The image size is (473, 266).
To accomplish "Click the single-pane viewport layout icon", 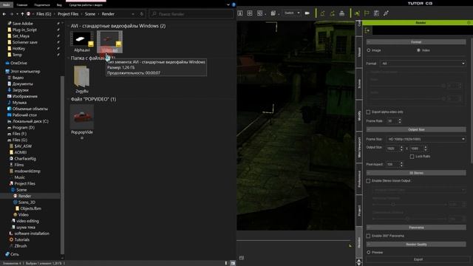I will pos(240,13).
